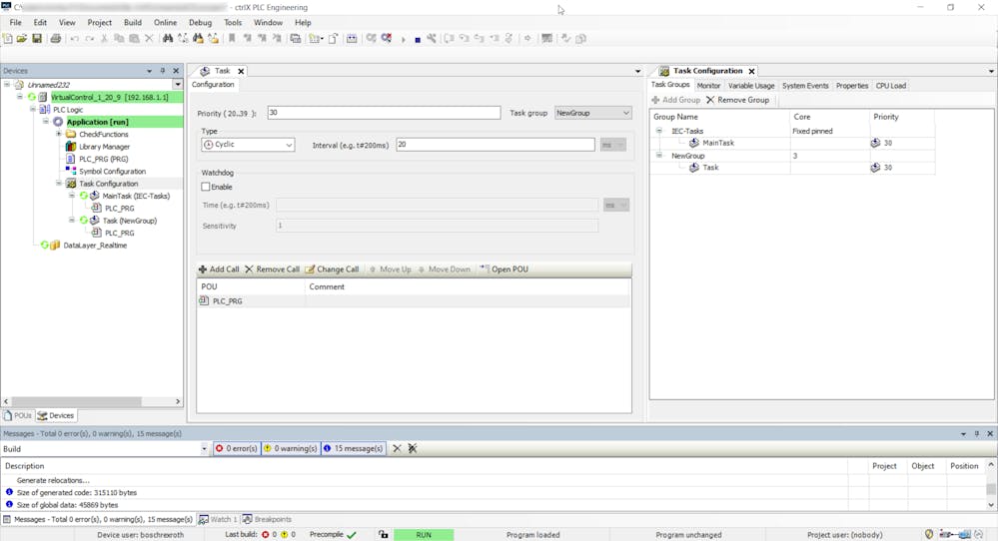
Task: Click the Remove Group button
Action: 737,100
